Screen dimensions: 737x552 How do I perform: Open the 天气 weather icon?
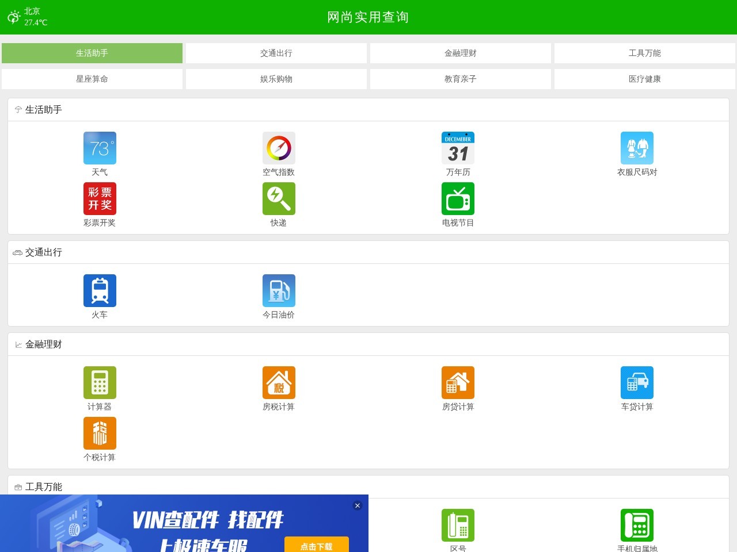(100, 148)
